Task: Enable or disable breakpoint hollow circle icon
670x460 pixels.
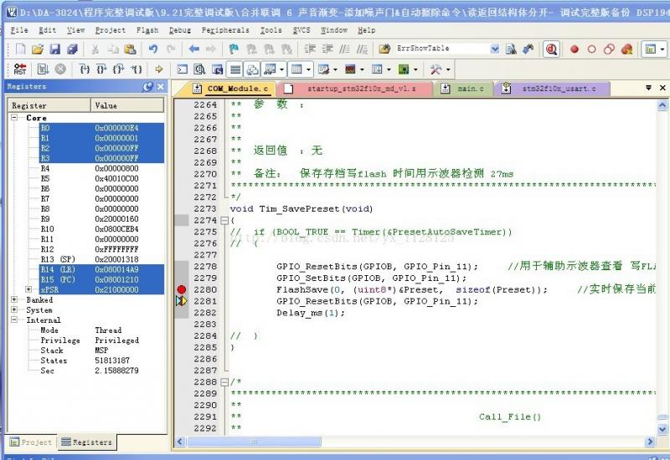Action: point(592,49)
